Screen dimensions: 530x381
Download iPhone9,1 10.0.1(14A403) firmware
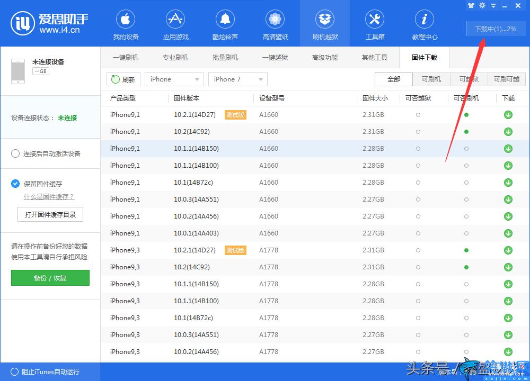(x=508, y=233)
